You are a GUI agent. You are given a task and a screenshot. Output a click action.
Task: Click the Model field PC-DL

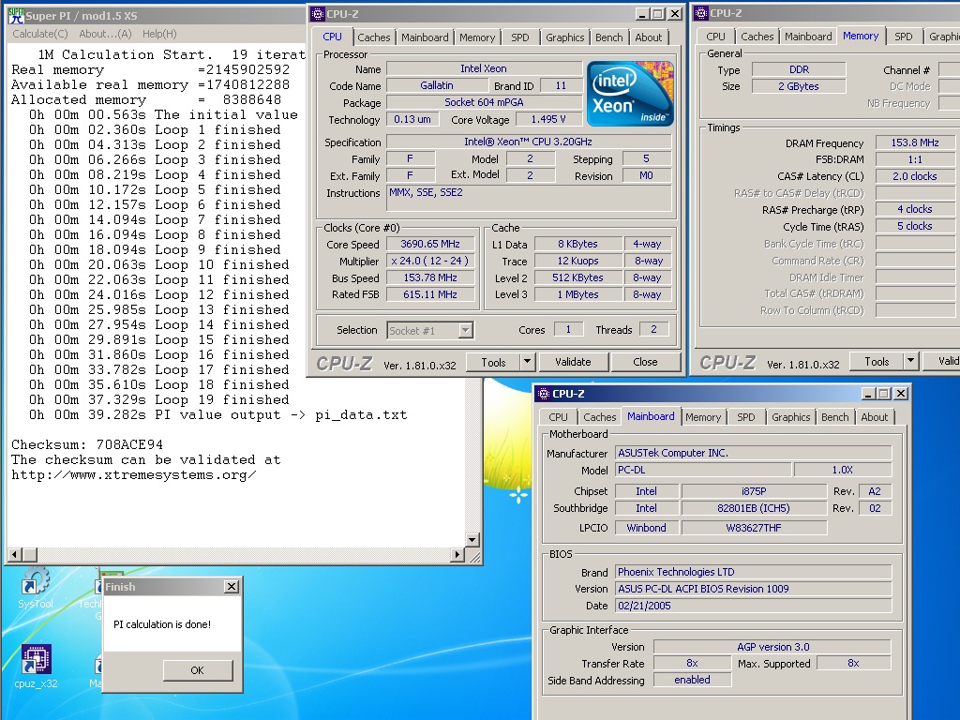pyautogui.click(x=703, y=471)
